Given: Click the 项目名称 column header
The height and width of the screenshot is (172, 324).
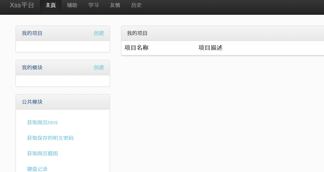Looking at the screenshot, I should (x=136, y=48).
